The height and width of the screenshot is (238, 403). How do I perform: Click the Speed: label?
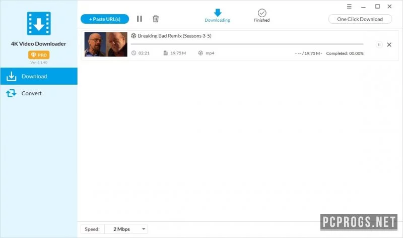92,229
